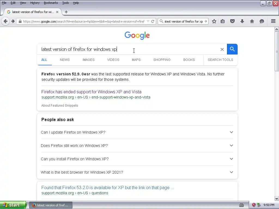View site security via the padlock icon
279x209 pixels.
(x=20, y=21)
